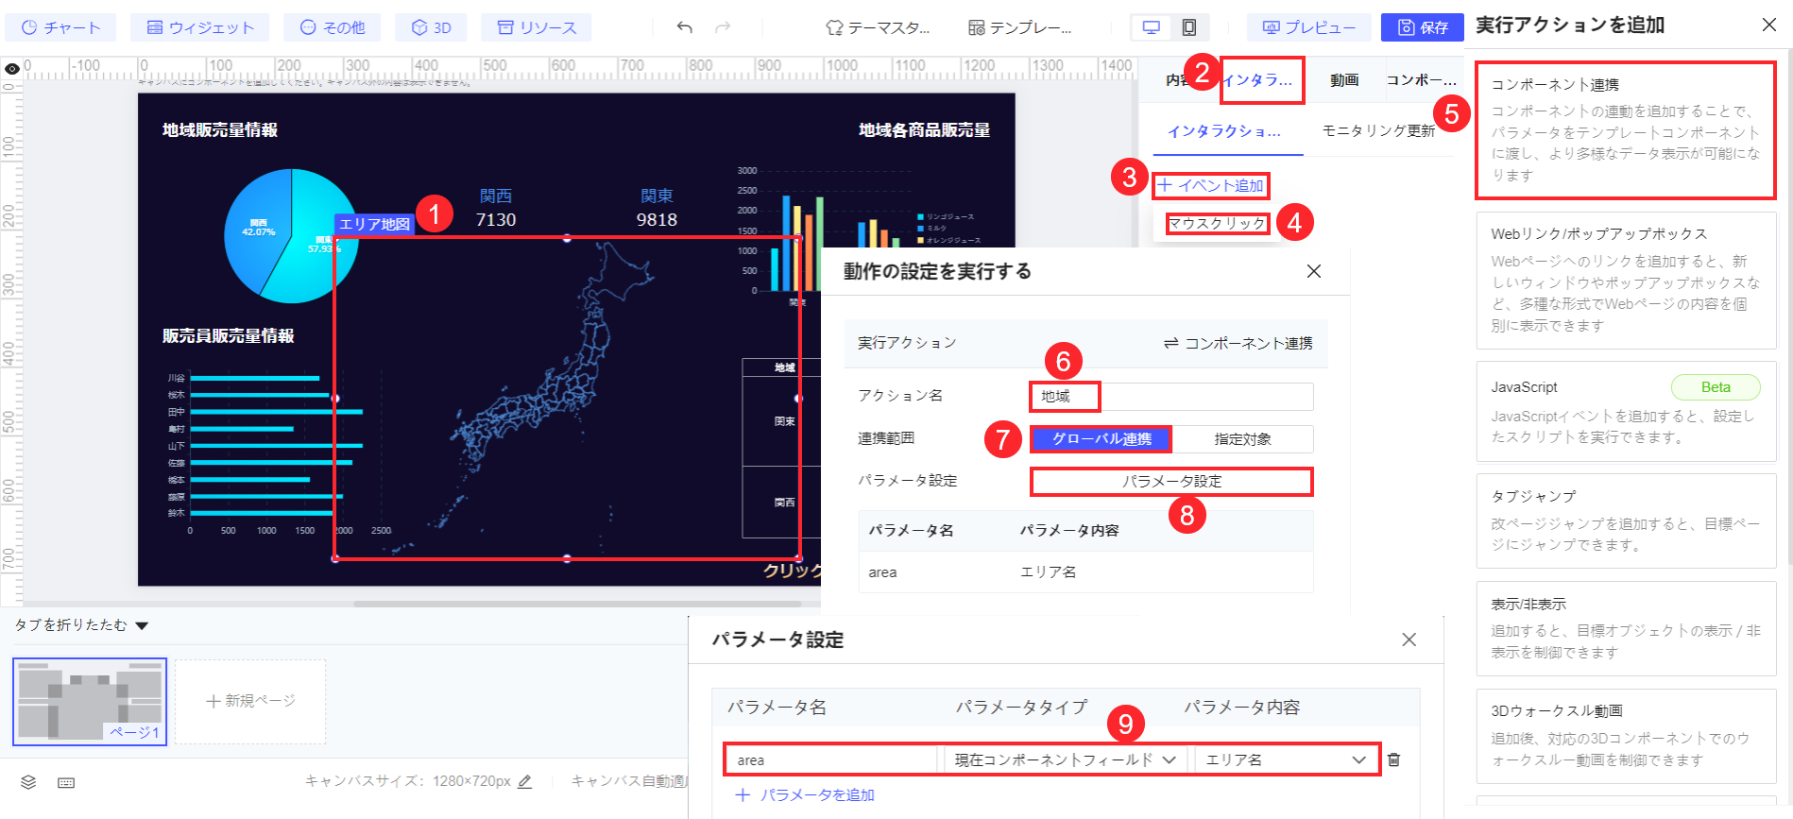The image size is (1793, 819).
Task: Switch to mobile view icon
Action: point(1189,27)
